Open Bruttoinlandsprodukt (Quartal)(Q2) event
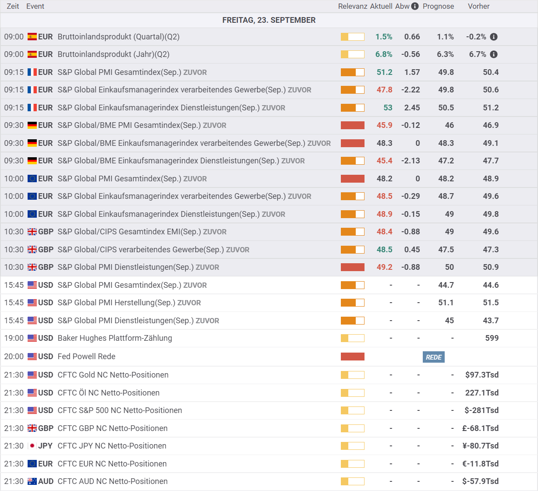 point(118,37)
